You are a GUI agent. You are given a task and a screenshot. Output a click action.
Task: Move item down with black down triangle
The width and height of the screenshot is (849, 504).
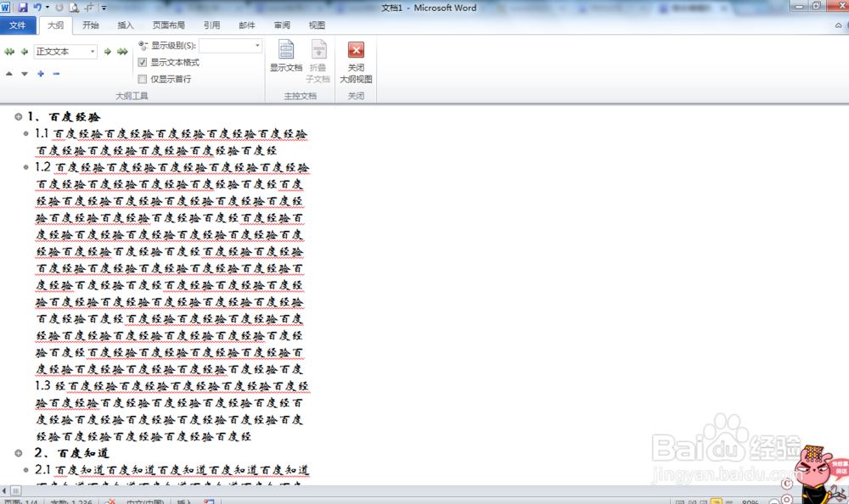click(25, 74)
